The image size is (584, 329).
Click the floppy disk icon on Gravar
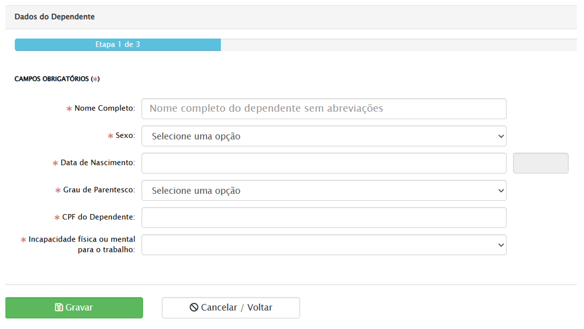pos(59,308)
